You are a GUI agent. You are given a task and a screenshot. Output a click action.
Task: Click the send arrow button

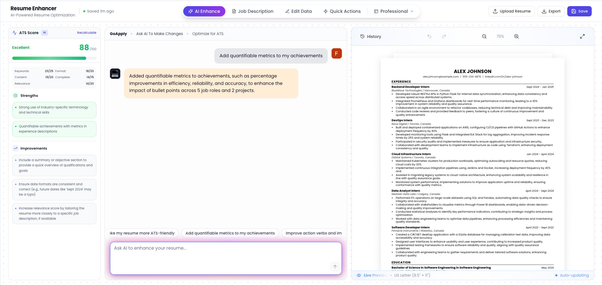pos(335,267)
